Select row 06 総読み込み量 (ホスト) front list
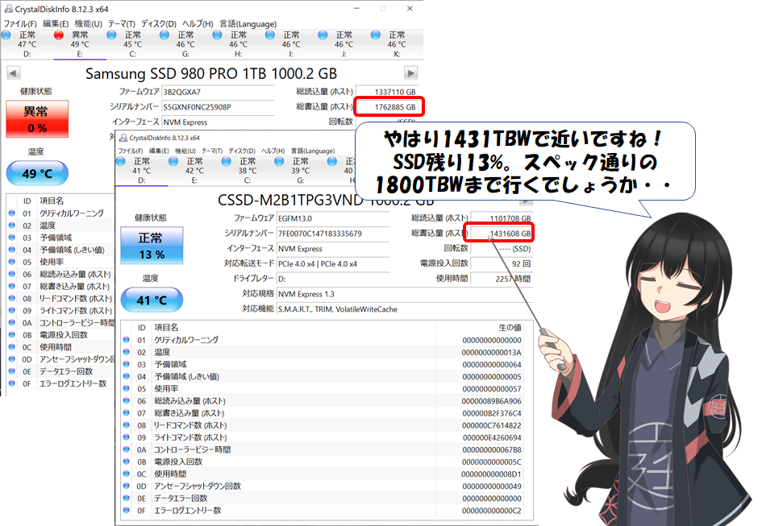762x526 pixels. (323, 400)
